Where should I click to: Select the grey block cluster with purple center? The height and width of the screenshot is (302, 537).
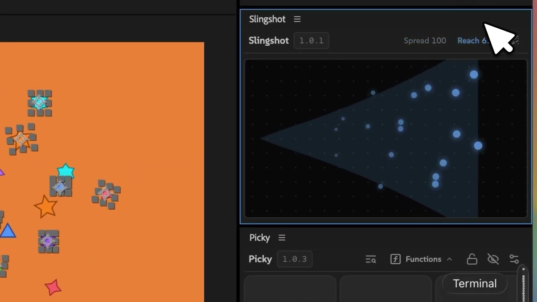pos(48,241)
